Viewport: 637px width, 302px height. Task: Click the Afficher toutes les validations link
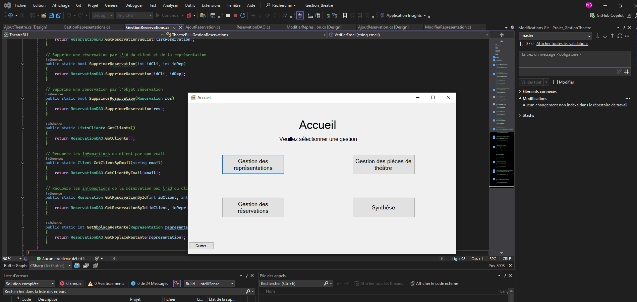pos(562,44)
